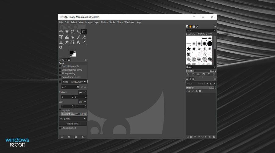Open the Basic brush tag dropdown
The image size is (275, 153).
click(201, 67)
